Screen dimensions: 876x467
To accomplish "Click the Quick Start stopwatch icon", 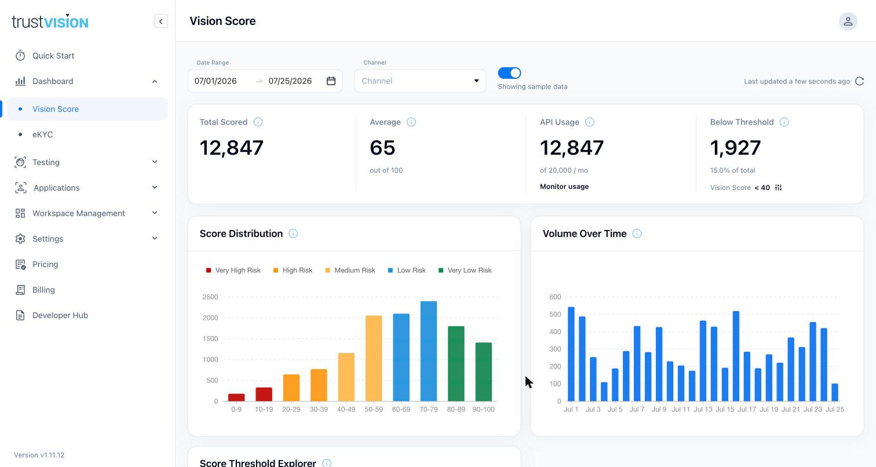I will (20, 56).
